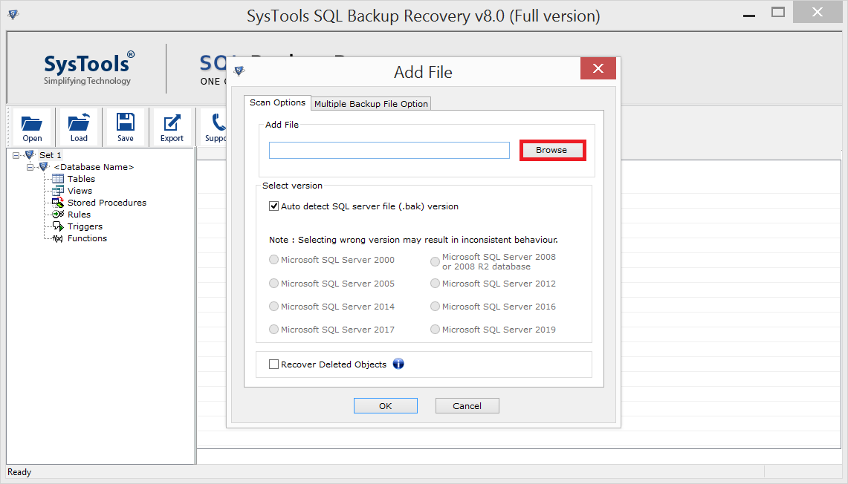
Task: Click the Browse button
Action: [x=552, y=150]
